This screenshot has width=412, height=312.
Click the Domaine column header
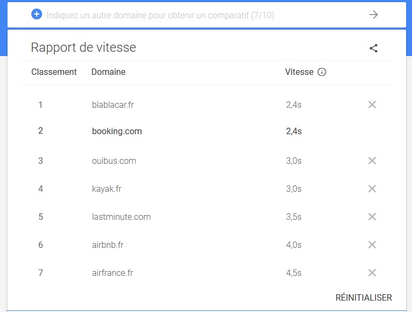pos(108,72)
